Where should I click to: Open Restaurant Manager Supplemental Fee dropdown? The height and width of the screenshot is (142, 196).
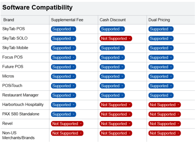[63, 95]
